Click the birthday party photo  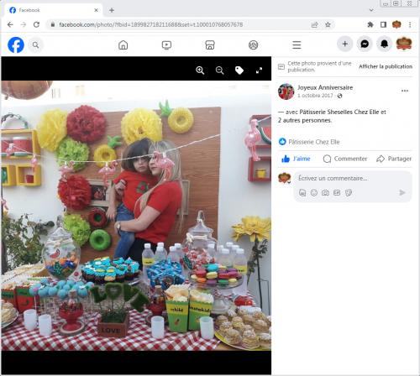136,216
